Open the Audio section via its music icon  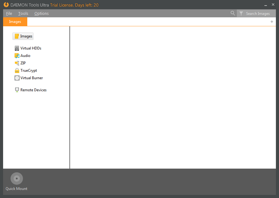[x=17, y=55]
